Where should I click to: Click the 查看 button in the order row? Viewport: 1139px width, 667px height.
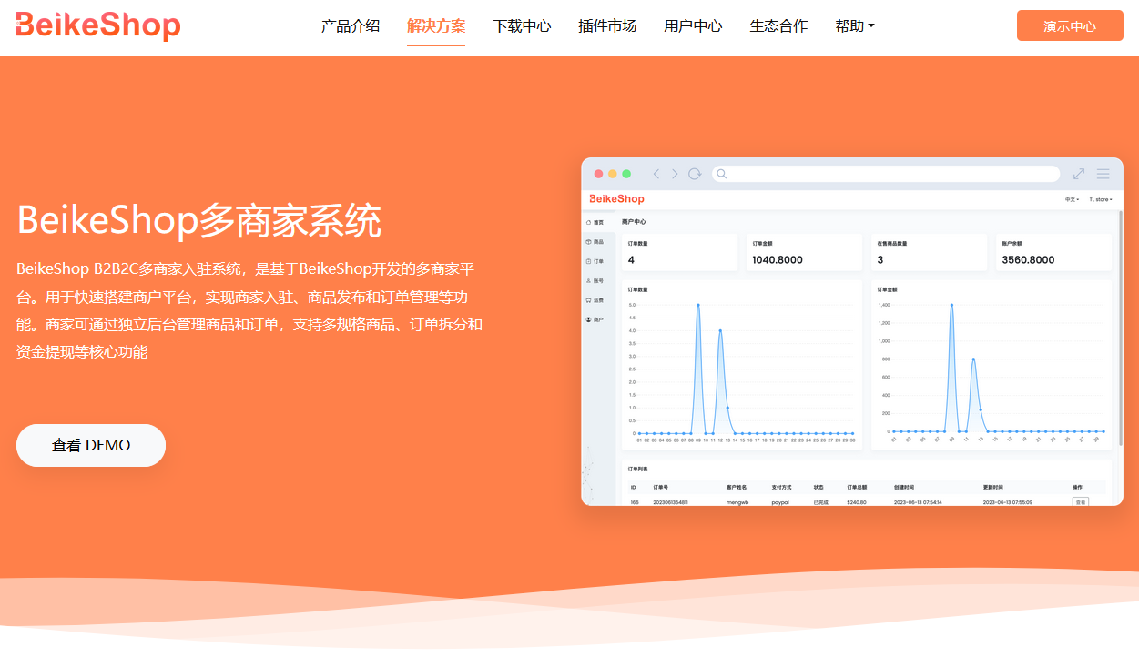click(1081, 501)
